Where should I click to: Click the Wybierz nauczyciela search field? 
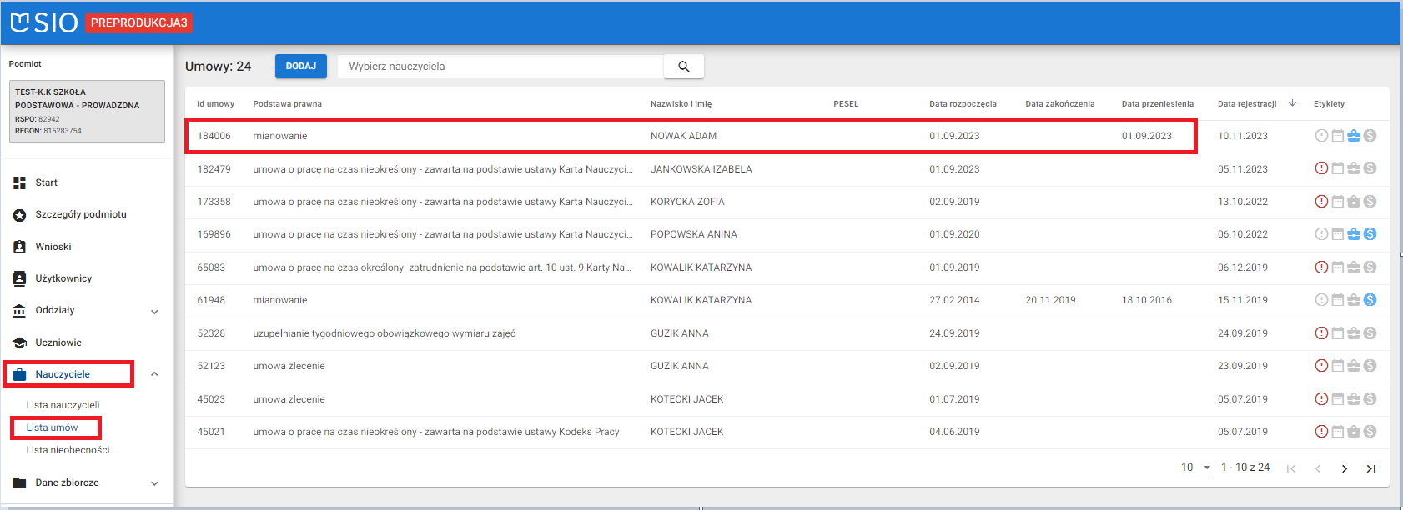click(x=500, y=67)
